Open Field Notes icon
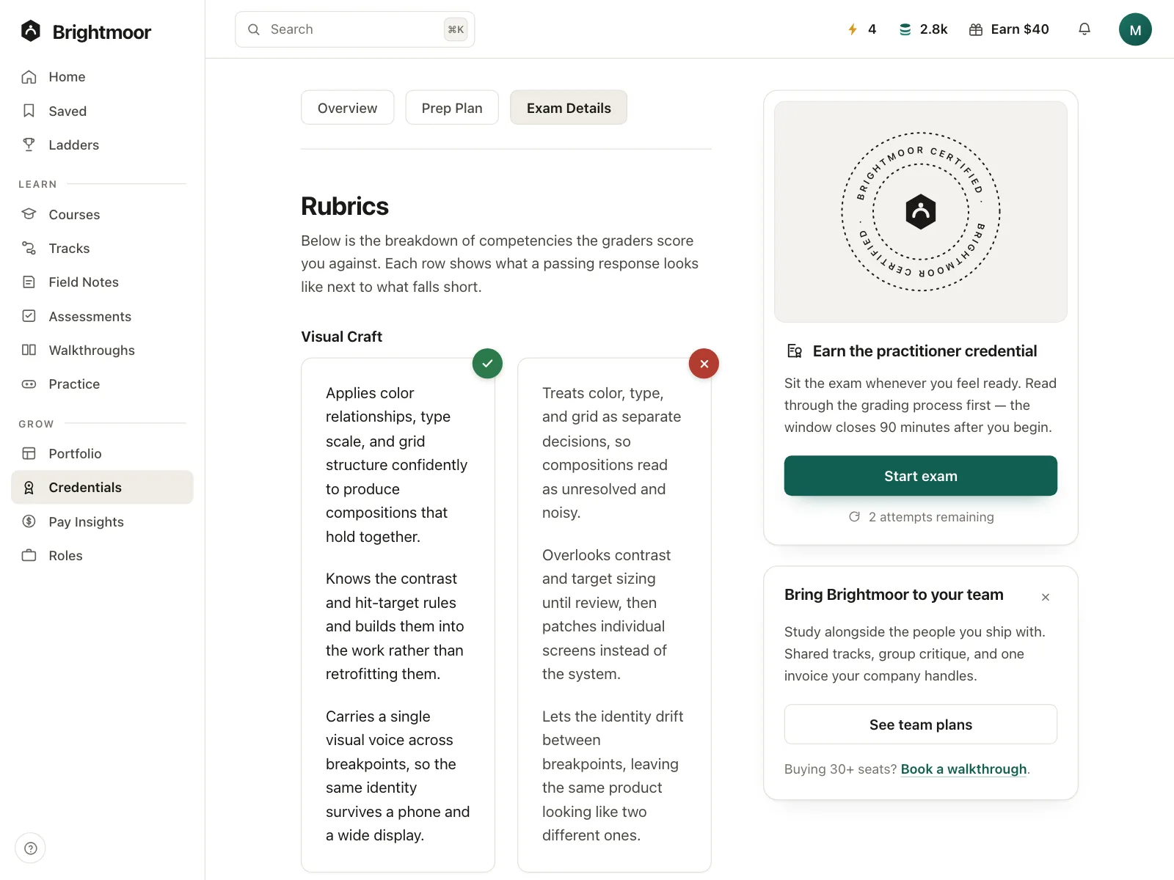Image resolution: width=1174 pixels, height=880 pixels. (29, 282)
